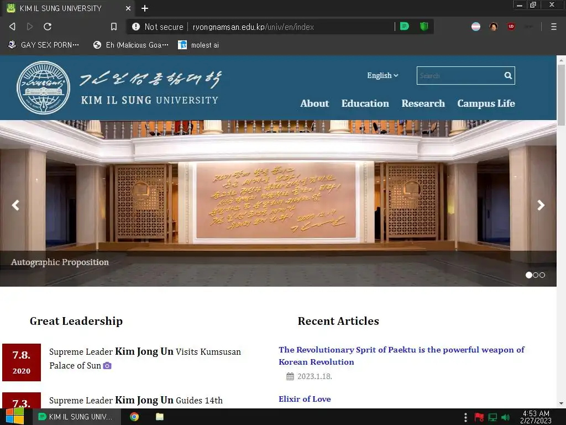Click the Recent Articles heading
Screen dimensions: 566x425
(x=338, y=321)
